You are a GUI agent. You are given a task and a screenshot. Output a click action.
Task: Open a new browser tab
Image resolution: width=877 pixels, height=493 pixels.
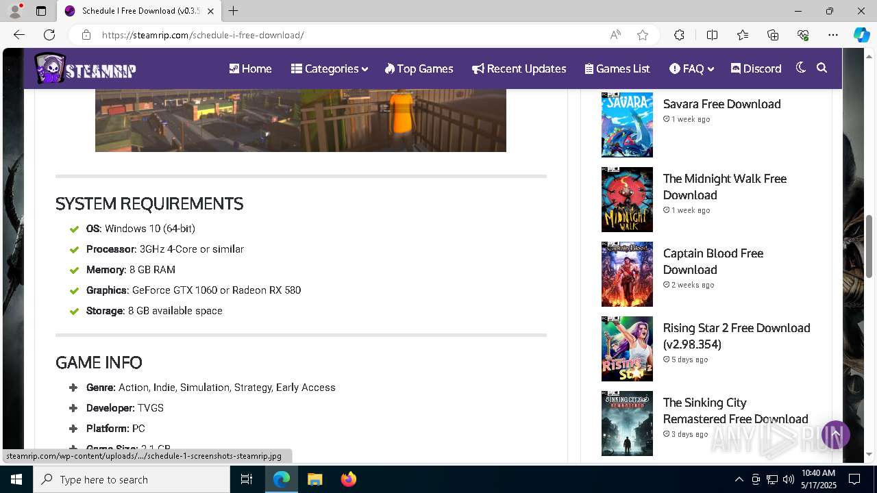[234, 11]
